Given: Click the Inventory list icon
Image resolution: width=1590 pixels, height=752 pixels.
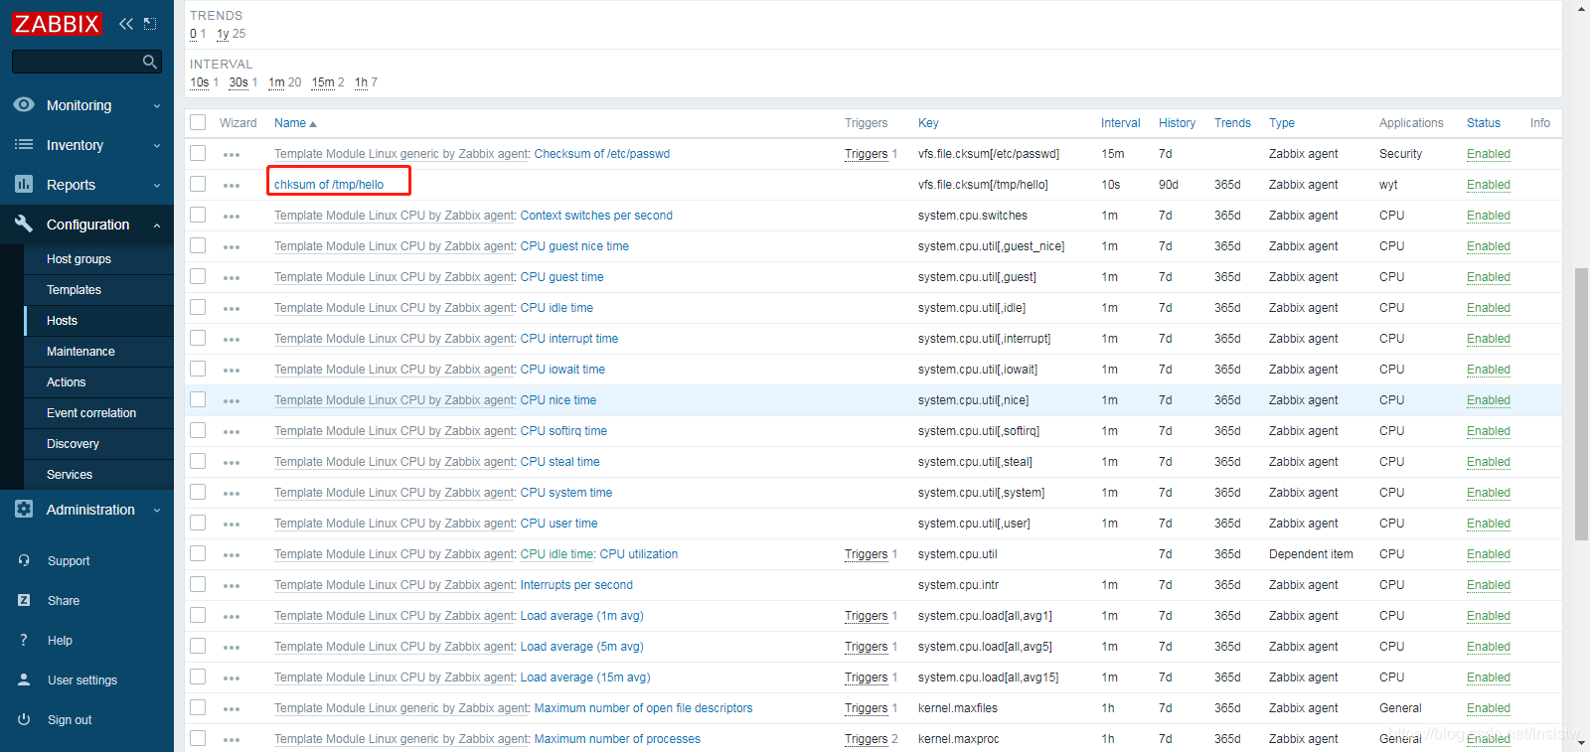Looking at the screenshot, I should pos(24,145).
